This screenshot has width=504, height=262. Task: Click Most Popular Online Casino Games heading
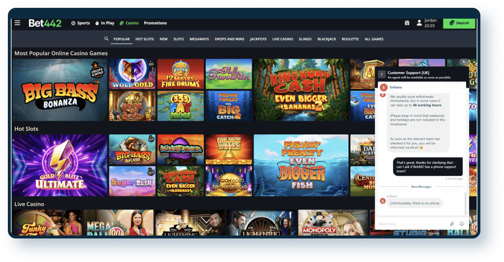pos(61,53)
